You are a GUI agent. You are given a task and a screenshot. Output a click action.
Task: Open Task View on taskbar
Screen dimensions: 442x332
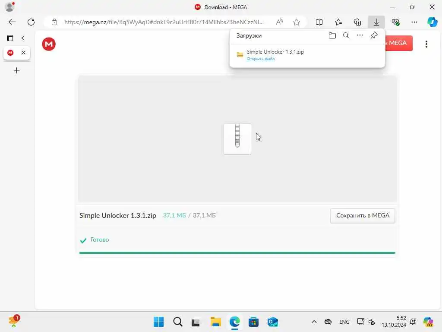click(x=196, y=322)
